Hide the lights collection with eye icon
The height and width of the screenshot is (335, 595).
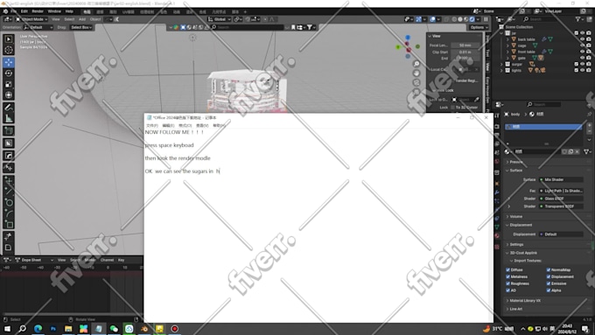(x=583, y=70)
